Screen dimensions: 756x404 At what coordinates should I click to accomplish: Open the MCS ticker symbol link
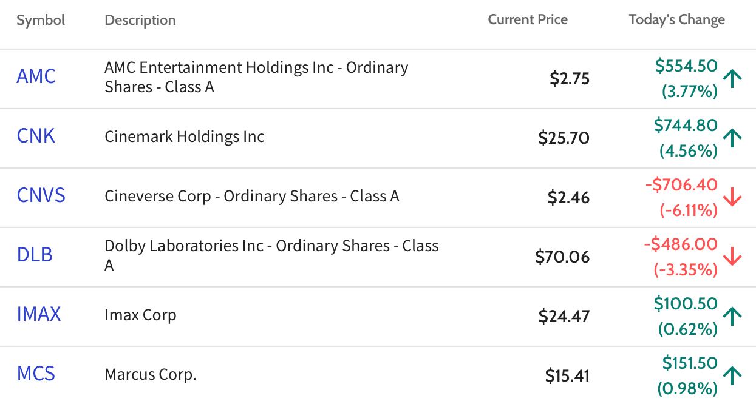click(36, 374)
